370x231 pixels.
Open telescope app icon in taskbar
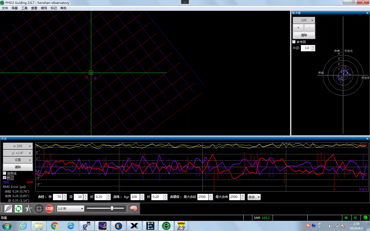[x=86, y=226]
